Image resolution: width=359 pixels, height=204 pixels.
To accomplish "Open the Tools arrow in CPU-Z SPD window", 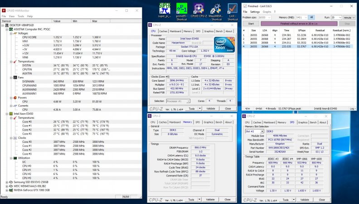I will point(294,199).
